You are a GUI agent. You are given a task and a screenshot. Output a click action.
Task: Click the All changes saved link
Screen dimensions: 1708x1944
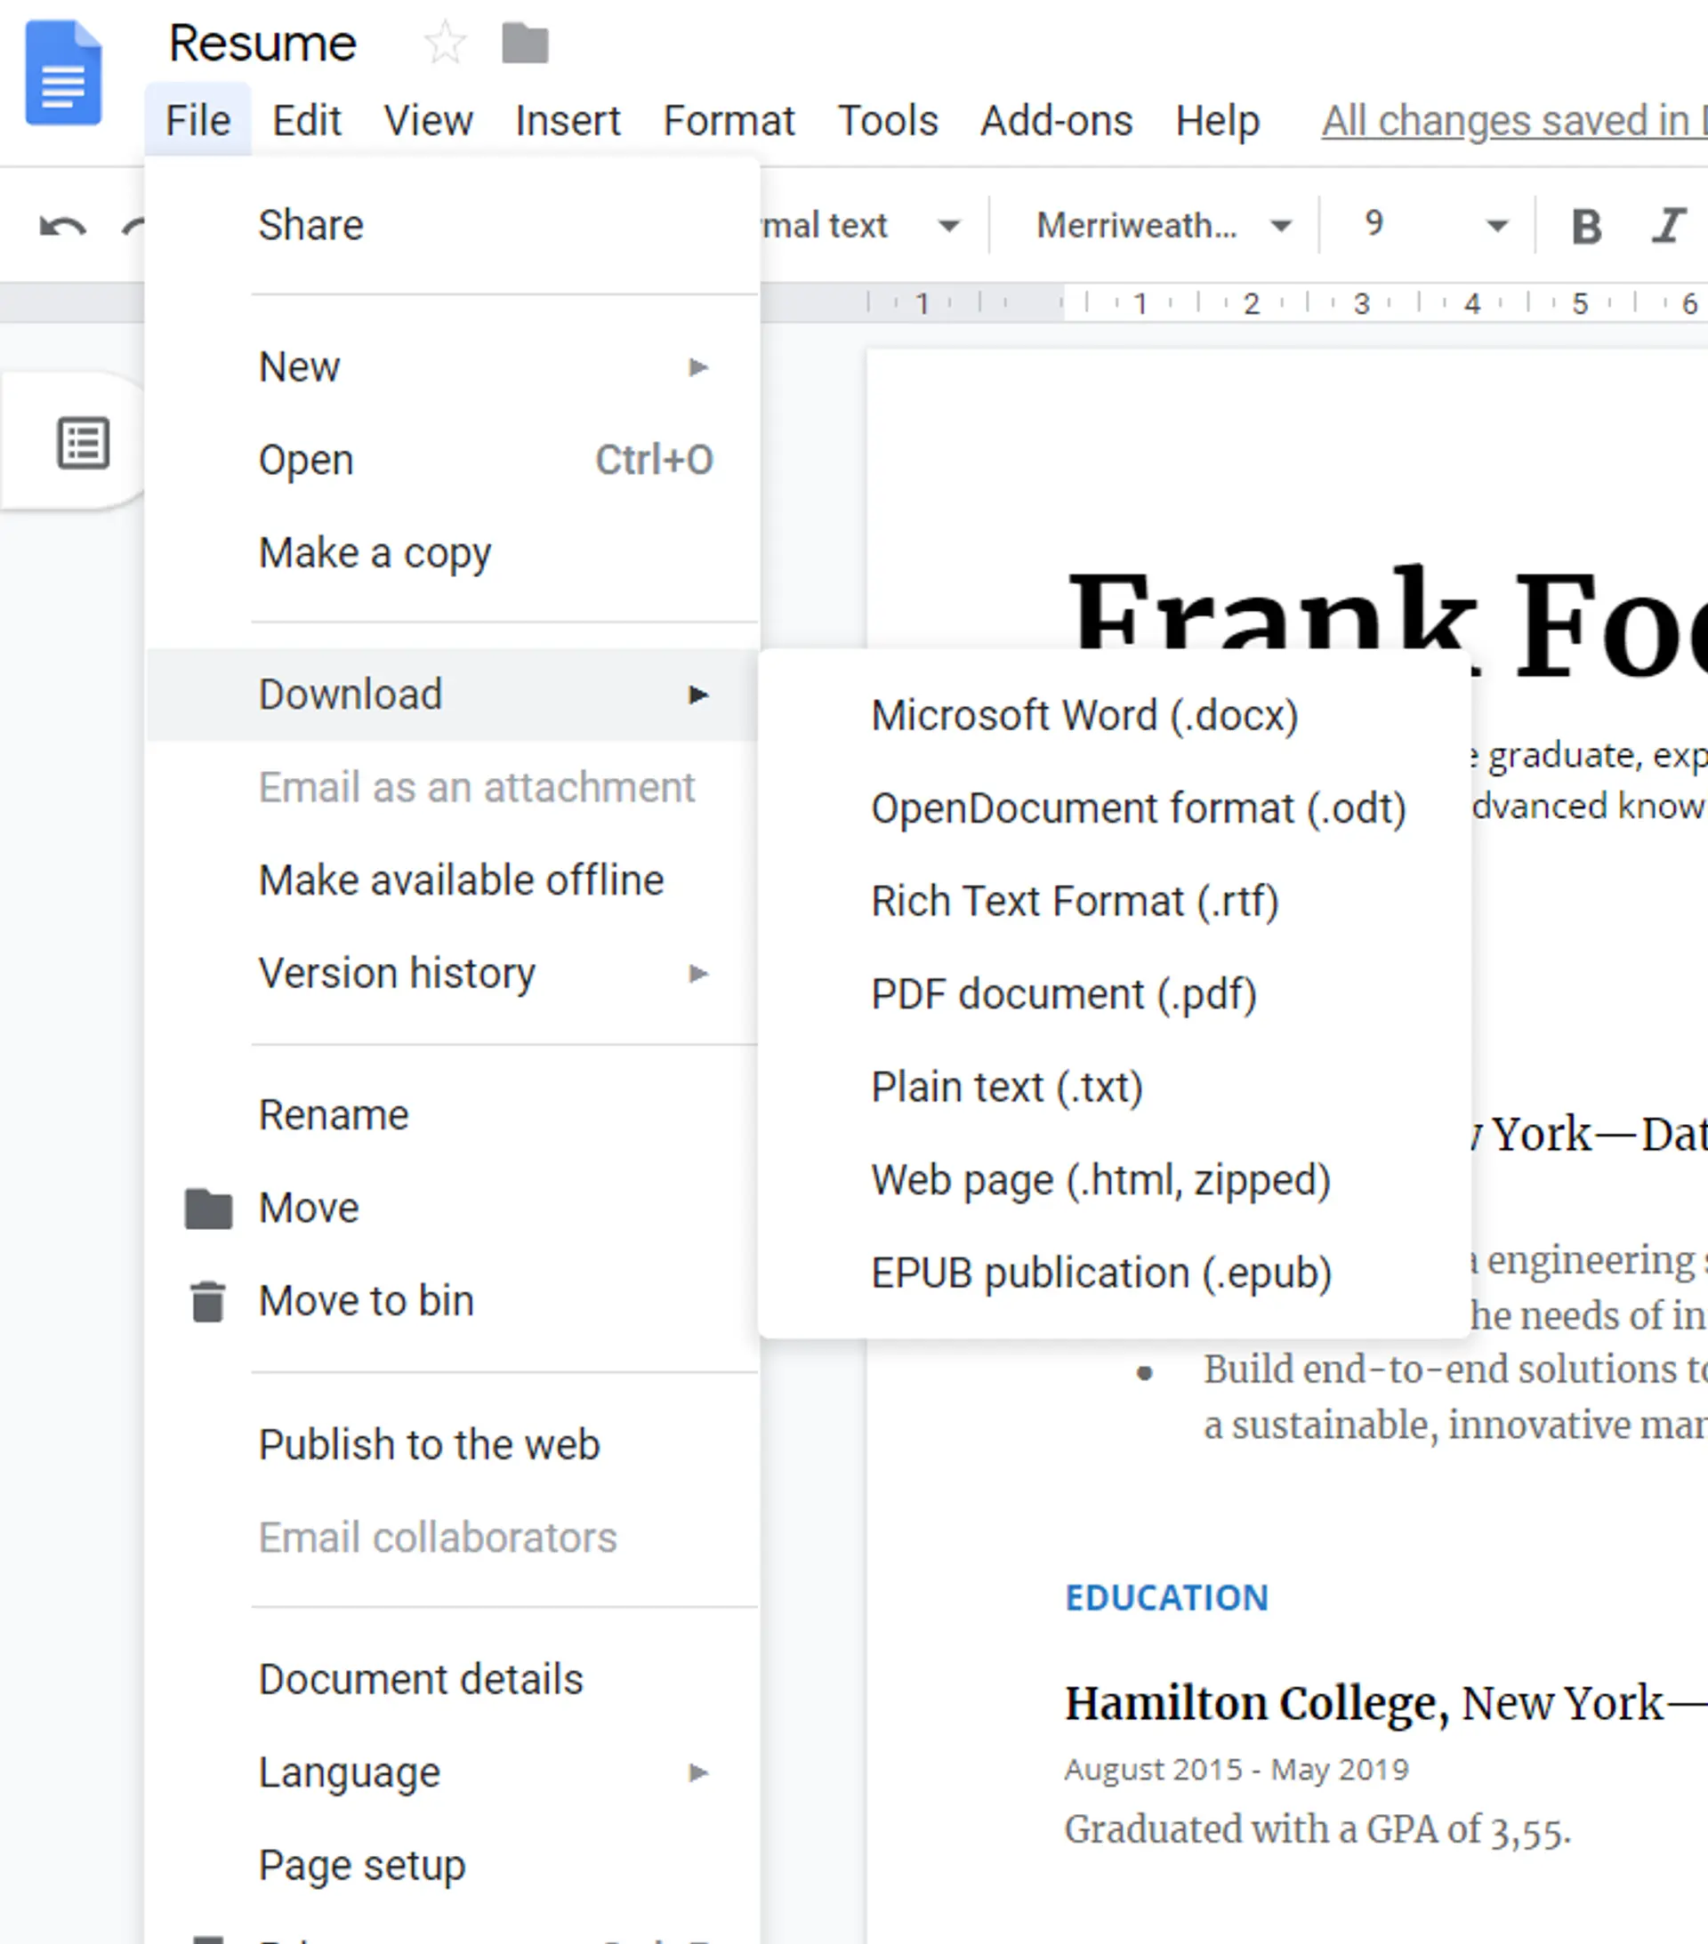pos(1511,121)
